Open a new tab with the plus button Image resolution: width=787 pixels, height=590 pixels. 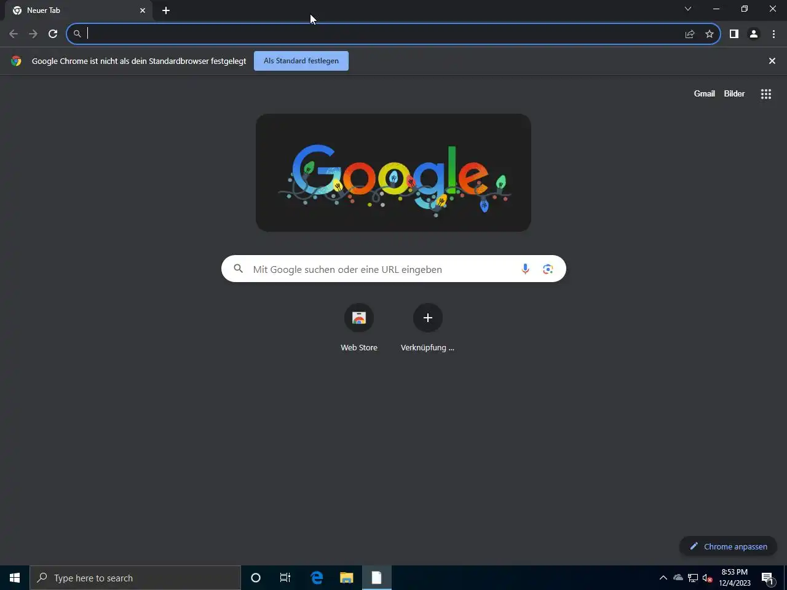[x=166, y=10]
